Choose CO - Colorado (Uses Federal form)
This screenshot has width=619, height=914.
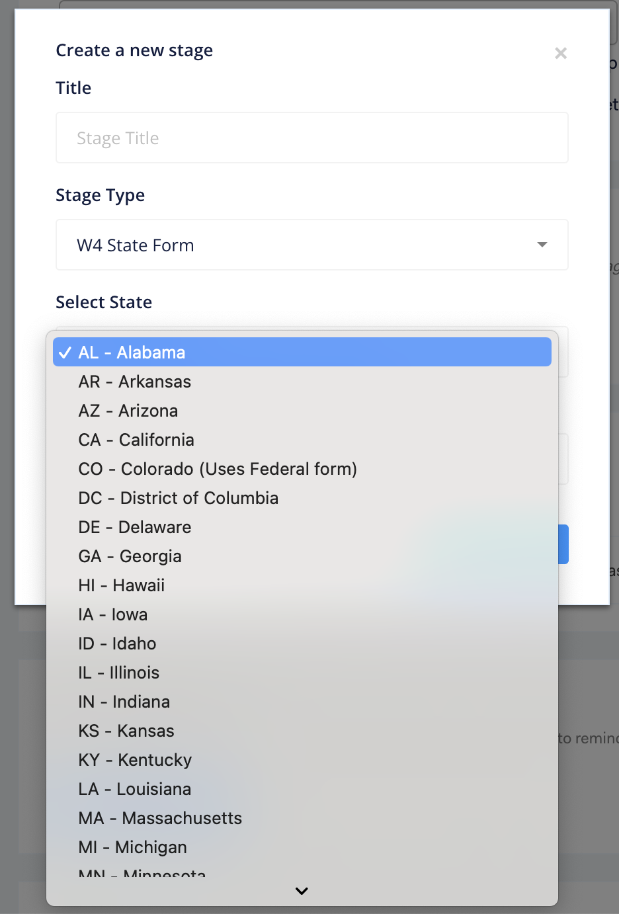218,469
